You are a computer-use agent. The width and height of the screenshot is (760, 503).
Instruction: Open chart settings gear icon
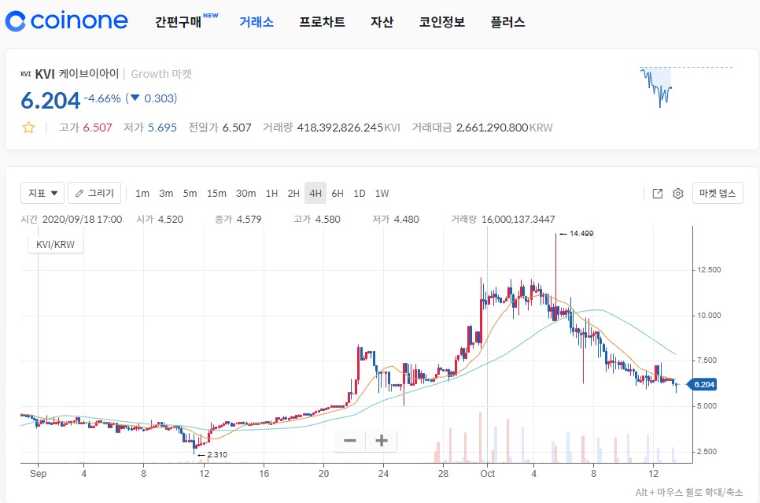tap(678, 194)
